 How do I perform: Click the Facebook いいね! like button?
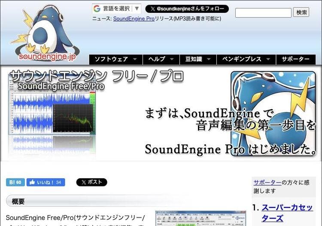tap(46, 182)
